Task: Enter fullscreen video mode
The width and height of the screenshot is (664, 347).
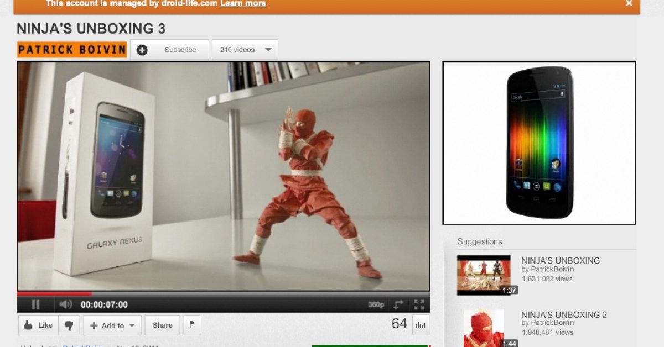Action: [419, 305]
